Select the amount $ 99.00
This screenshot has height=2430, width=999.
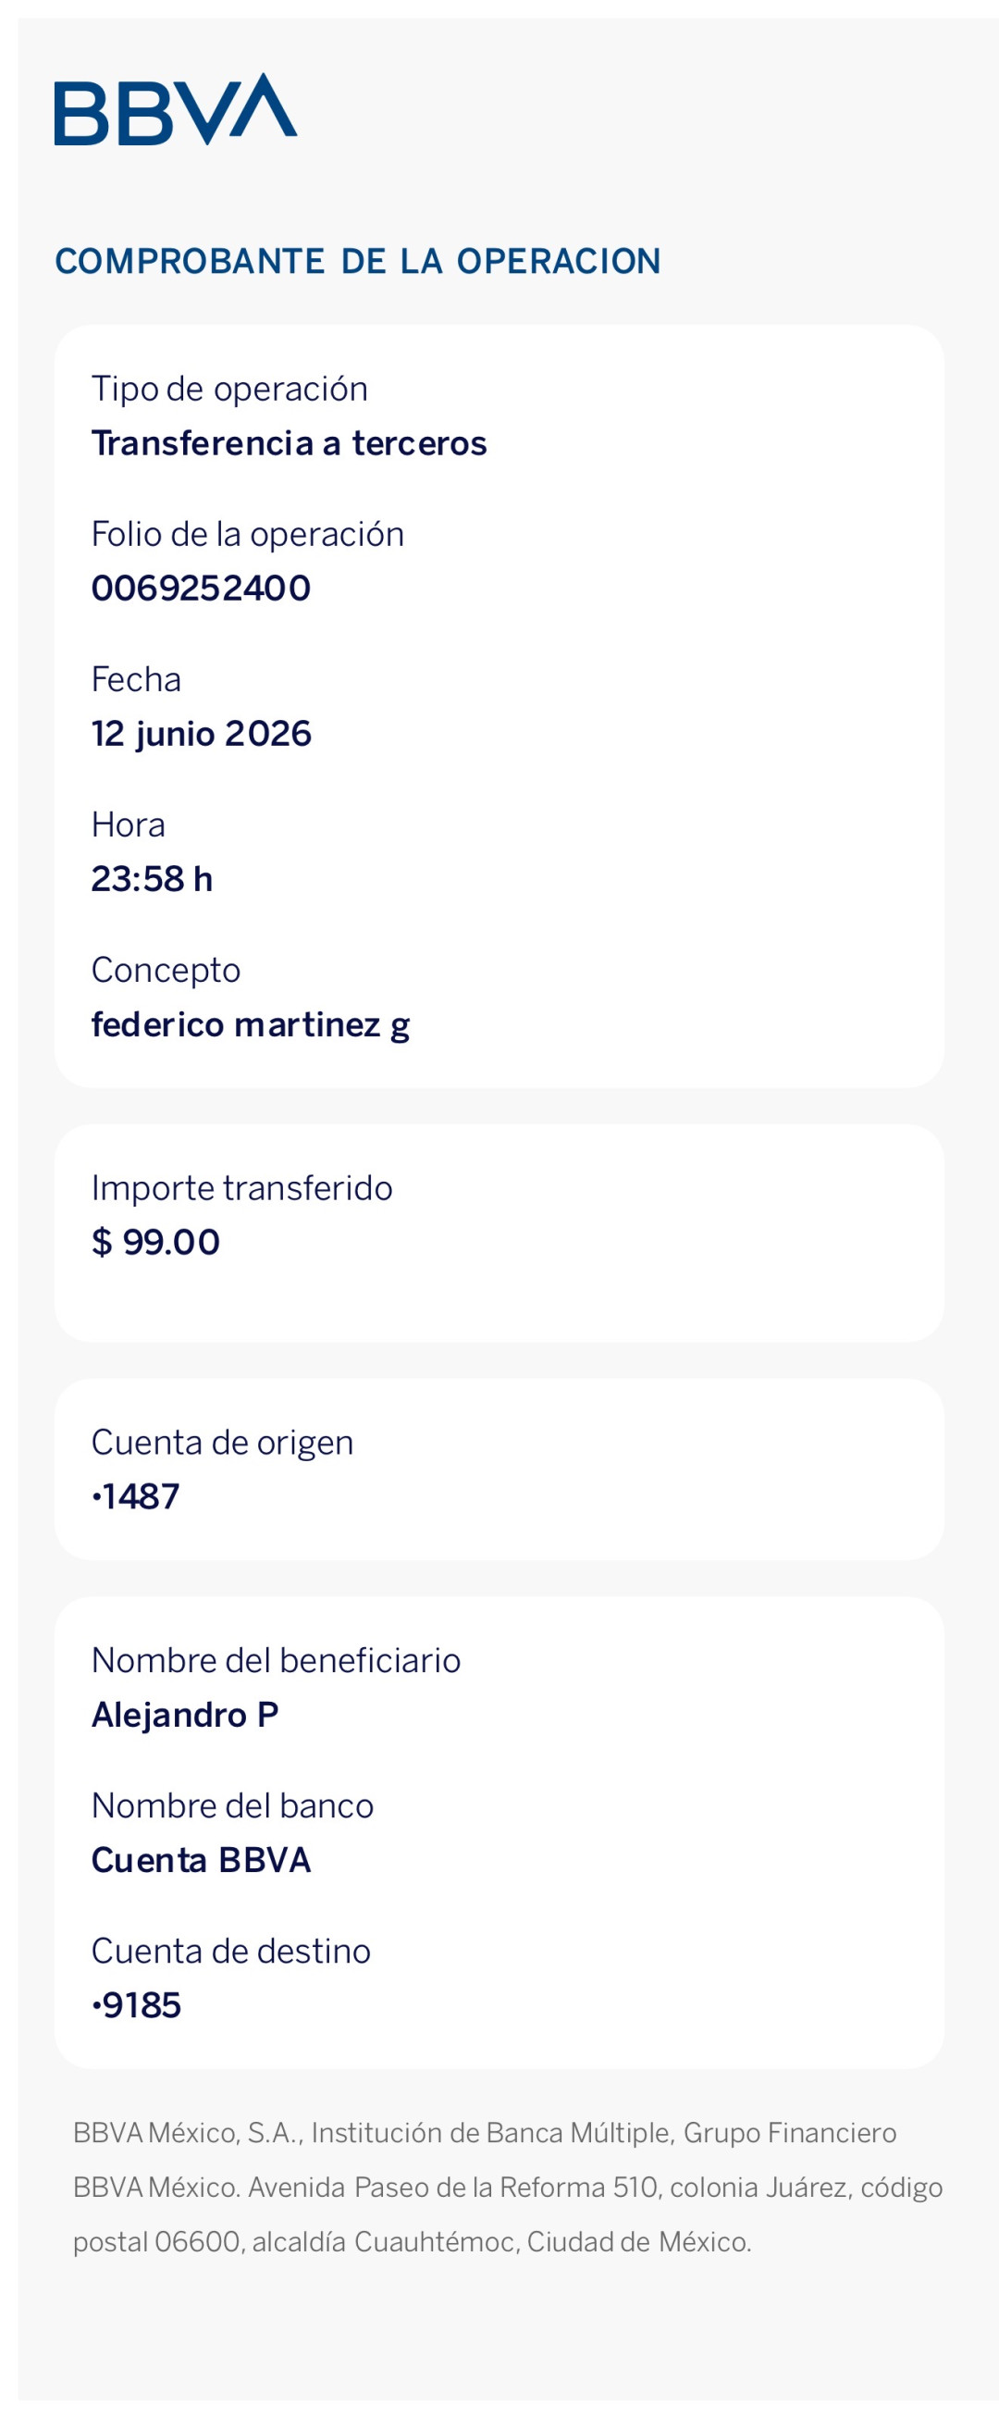pyautogui.click(x=155, y=1243)
